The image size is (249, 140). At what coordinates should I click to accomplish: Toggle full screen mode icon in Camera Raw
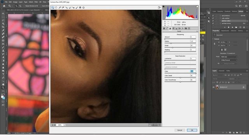(x=159, y=8)
